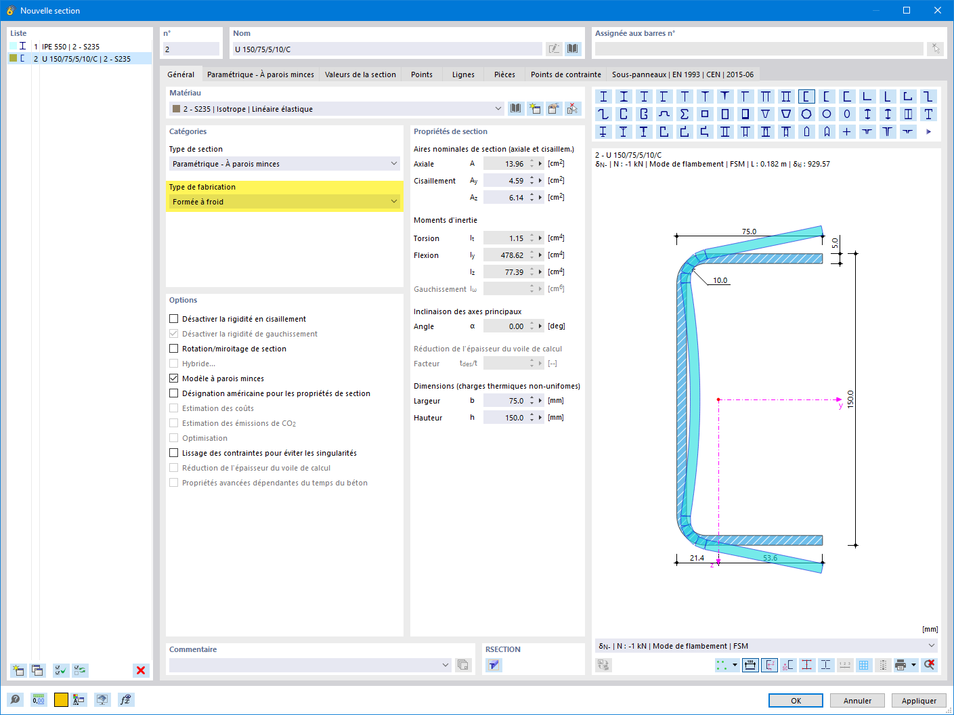954x715 pixels.
Task: Expand more section shapes arrow
Action: click(929, 131)
